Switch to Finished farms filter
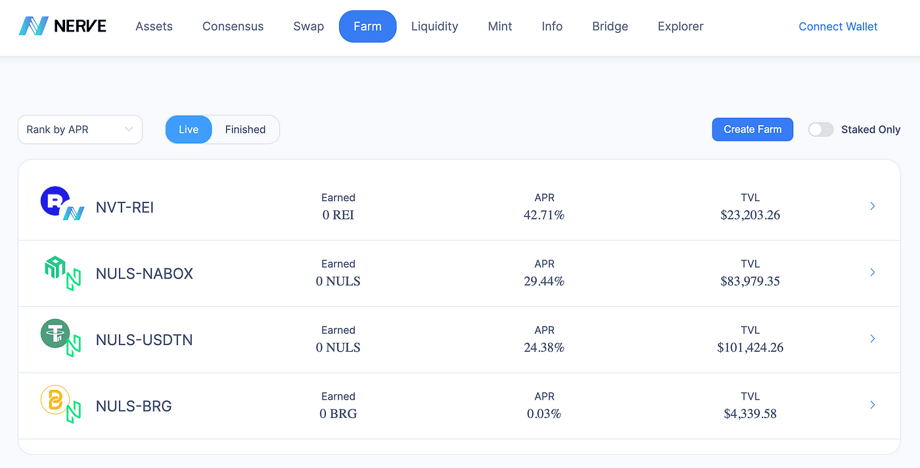 [x=245, y=129]
